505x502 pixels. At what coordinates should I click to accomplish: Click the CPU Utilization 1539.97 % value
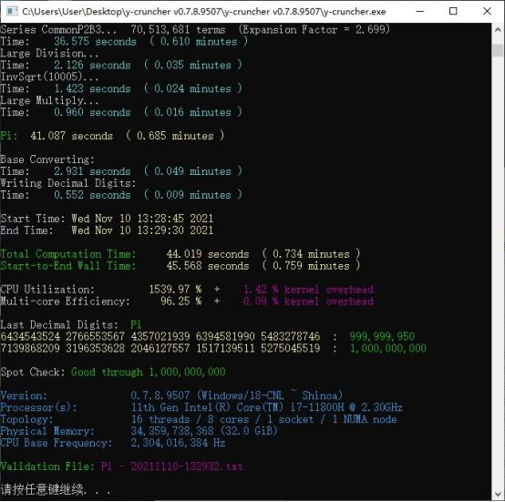[x=175, y=290]
